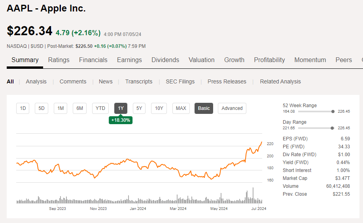This screenshot has height=223, width=363.
Task: Click the 52 Week Range slider marker
Action: tap(333, 111)
